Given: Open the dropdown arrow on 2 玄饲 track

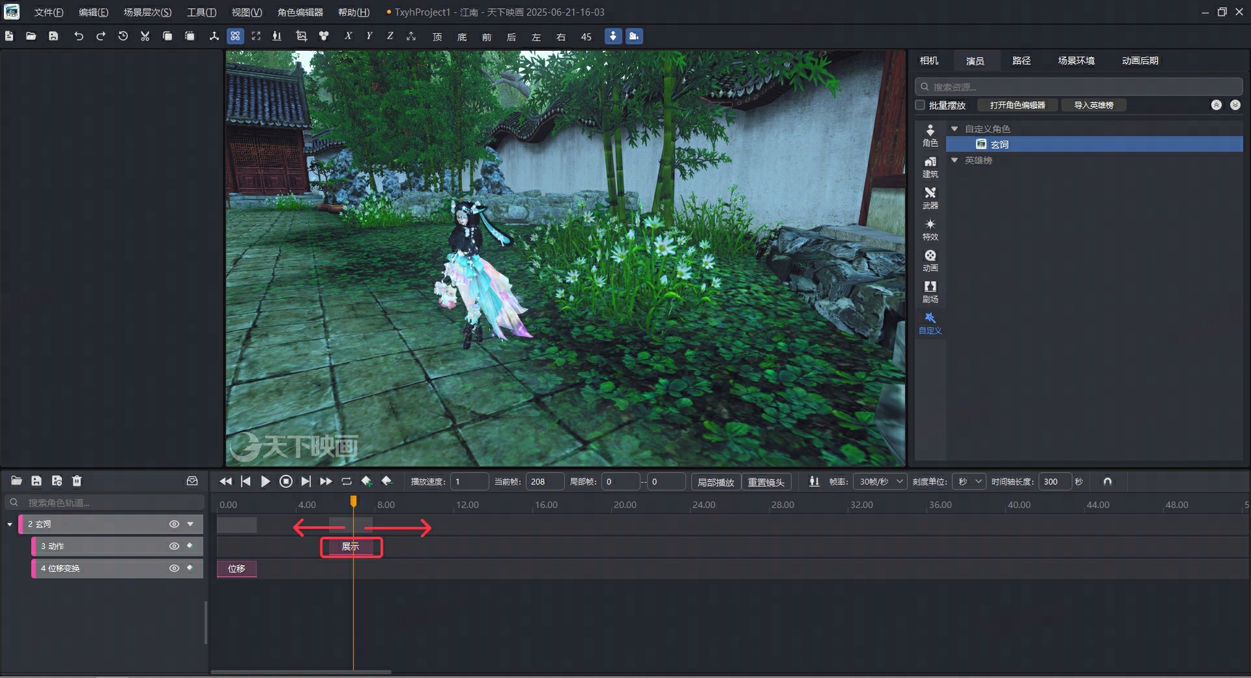Looking at the screenshot, I should coord(190,524).
